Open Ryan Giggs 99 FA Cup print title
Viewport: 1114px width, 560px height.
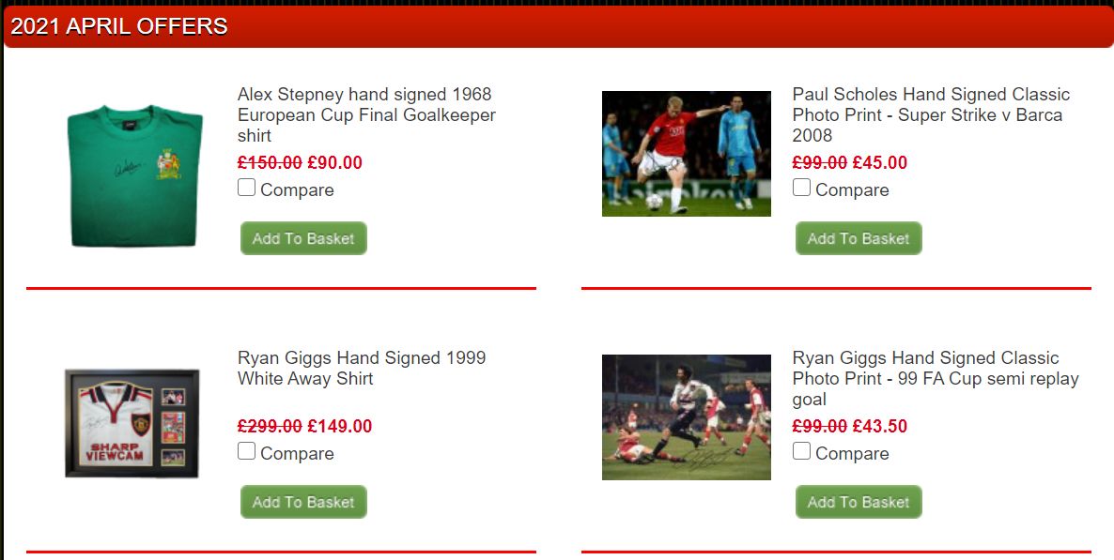click(936, 378)
